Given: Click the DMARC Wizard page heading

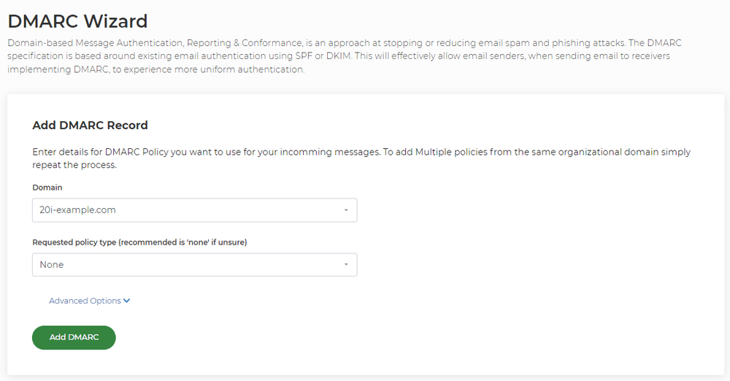Looking at the screenshot, I should pyautogui.click(x=78, y=21).
